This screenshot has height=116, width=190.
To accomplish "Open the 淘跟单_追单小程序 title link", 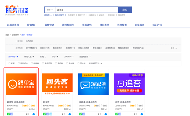I will [x=88, y=102].
